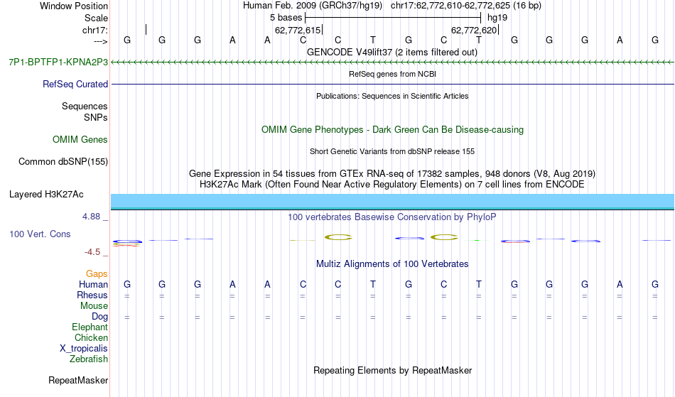This screenshot has width=675, height=397.
Task: Select the Sequences track label
Action: click(85, 106)
